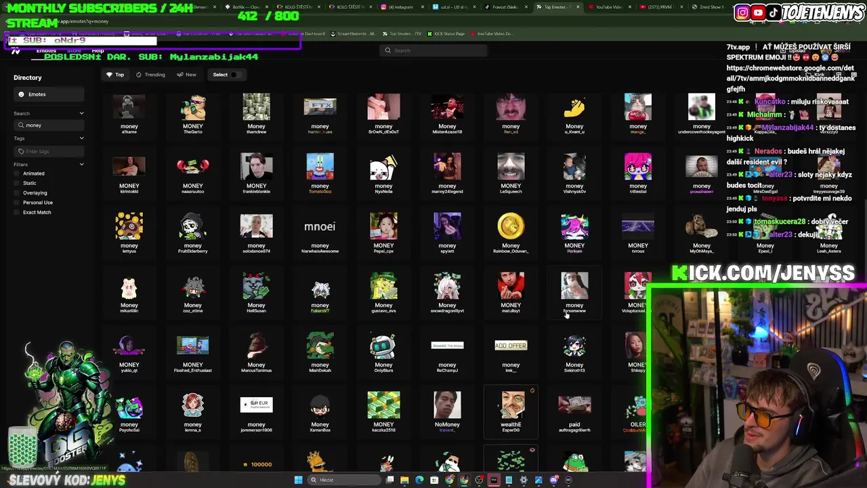Open the Windows Start menu

coord(298,480)
